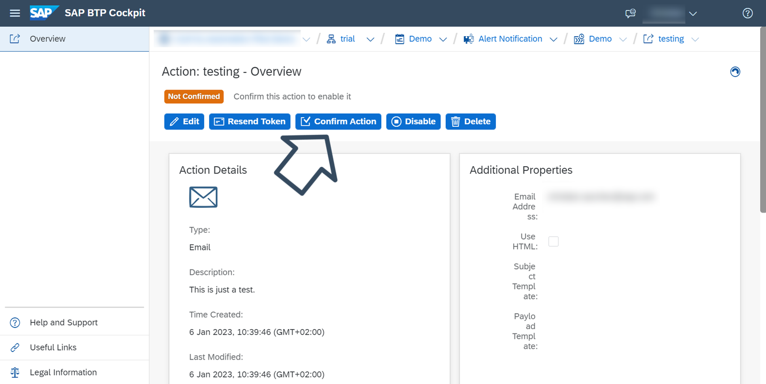This screenshot has width=766, height=384.
Task: Click the blurred email address value
Action: (601, 197)
